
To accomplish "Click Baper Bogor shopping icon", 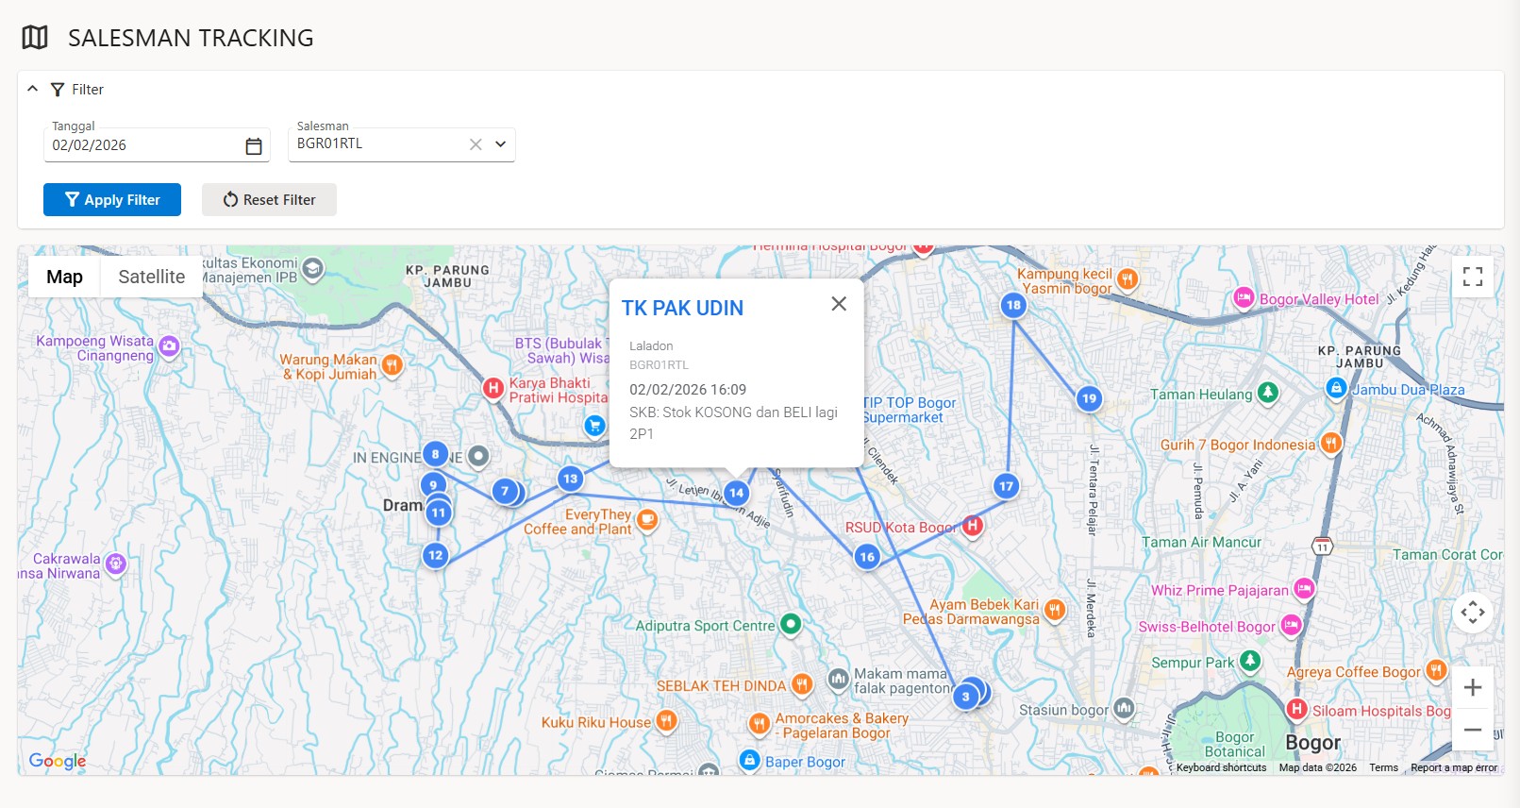I will pos(749,760).
